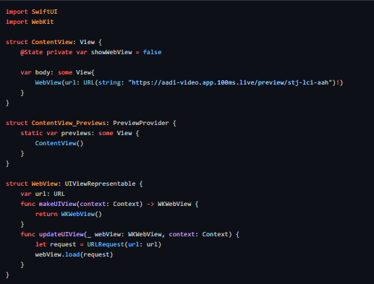Click 'var body: some View' line
This screenshot has height=284, width=374.
pyautogui.click(x=57, y=72)
